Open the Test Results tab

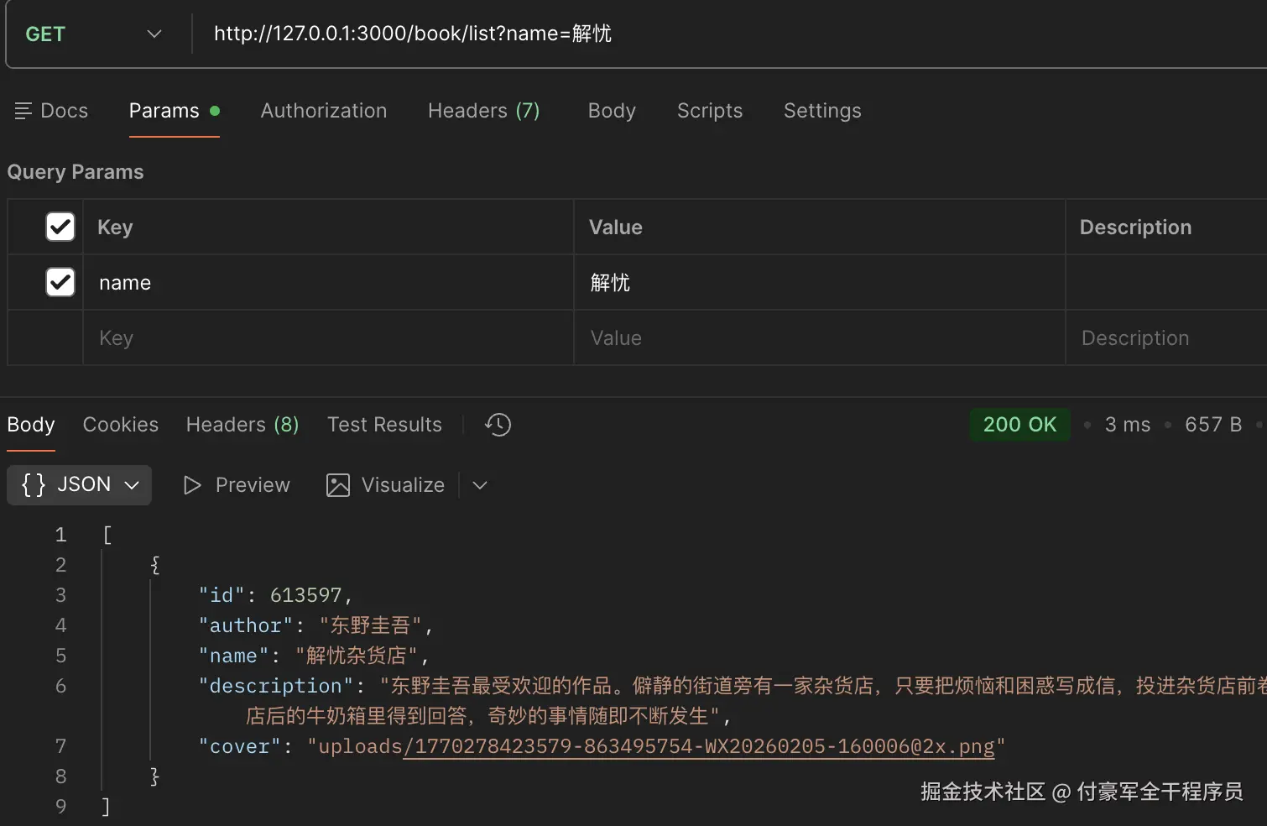coord(384,425)
